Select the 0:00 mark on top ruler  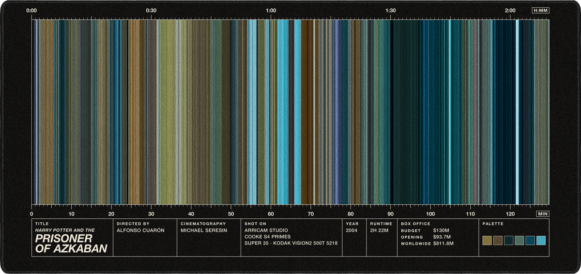pyautogui.click(x=31, y=10)
